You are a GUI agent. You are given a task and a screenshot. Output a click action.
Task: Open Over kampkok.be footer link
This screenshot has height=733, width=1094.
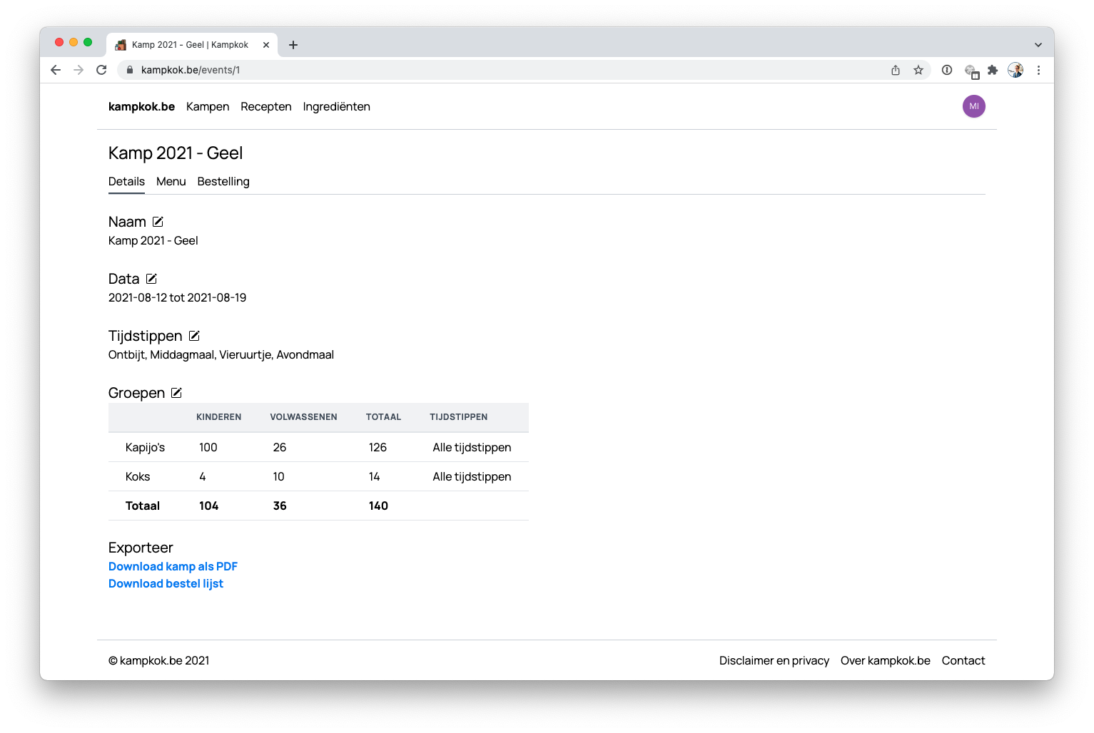[886, 661]
